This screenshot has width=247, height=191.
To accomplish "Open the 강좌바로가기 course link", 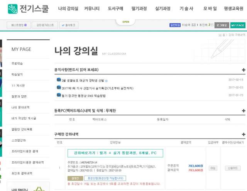I will [x=115, y=153].
